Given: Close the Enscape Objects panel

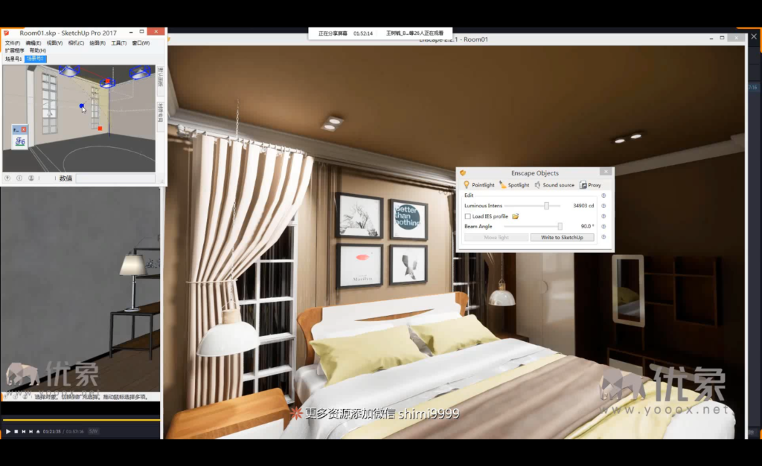Looking at the screenshot, I should coord(606,172).
